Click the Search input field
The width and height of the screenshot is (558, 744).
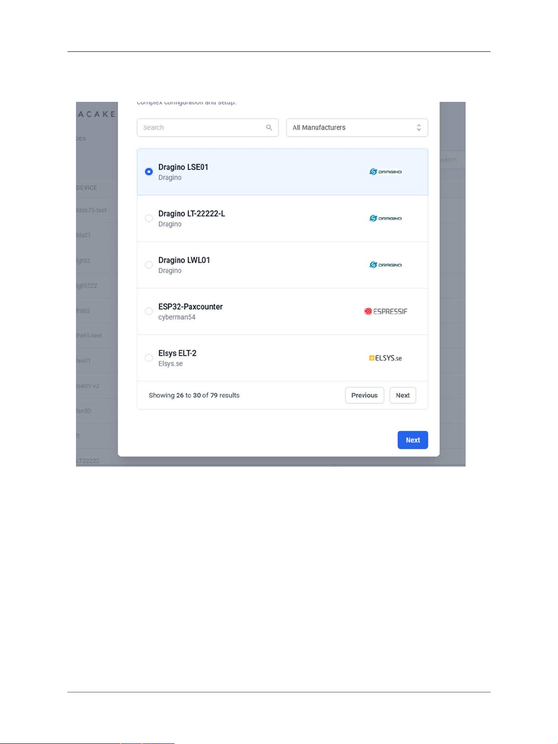(208, 128)
